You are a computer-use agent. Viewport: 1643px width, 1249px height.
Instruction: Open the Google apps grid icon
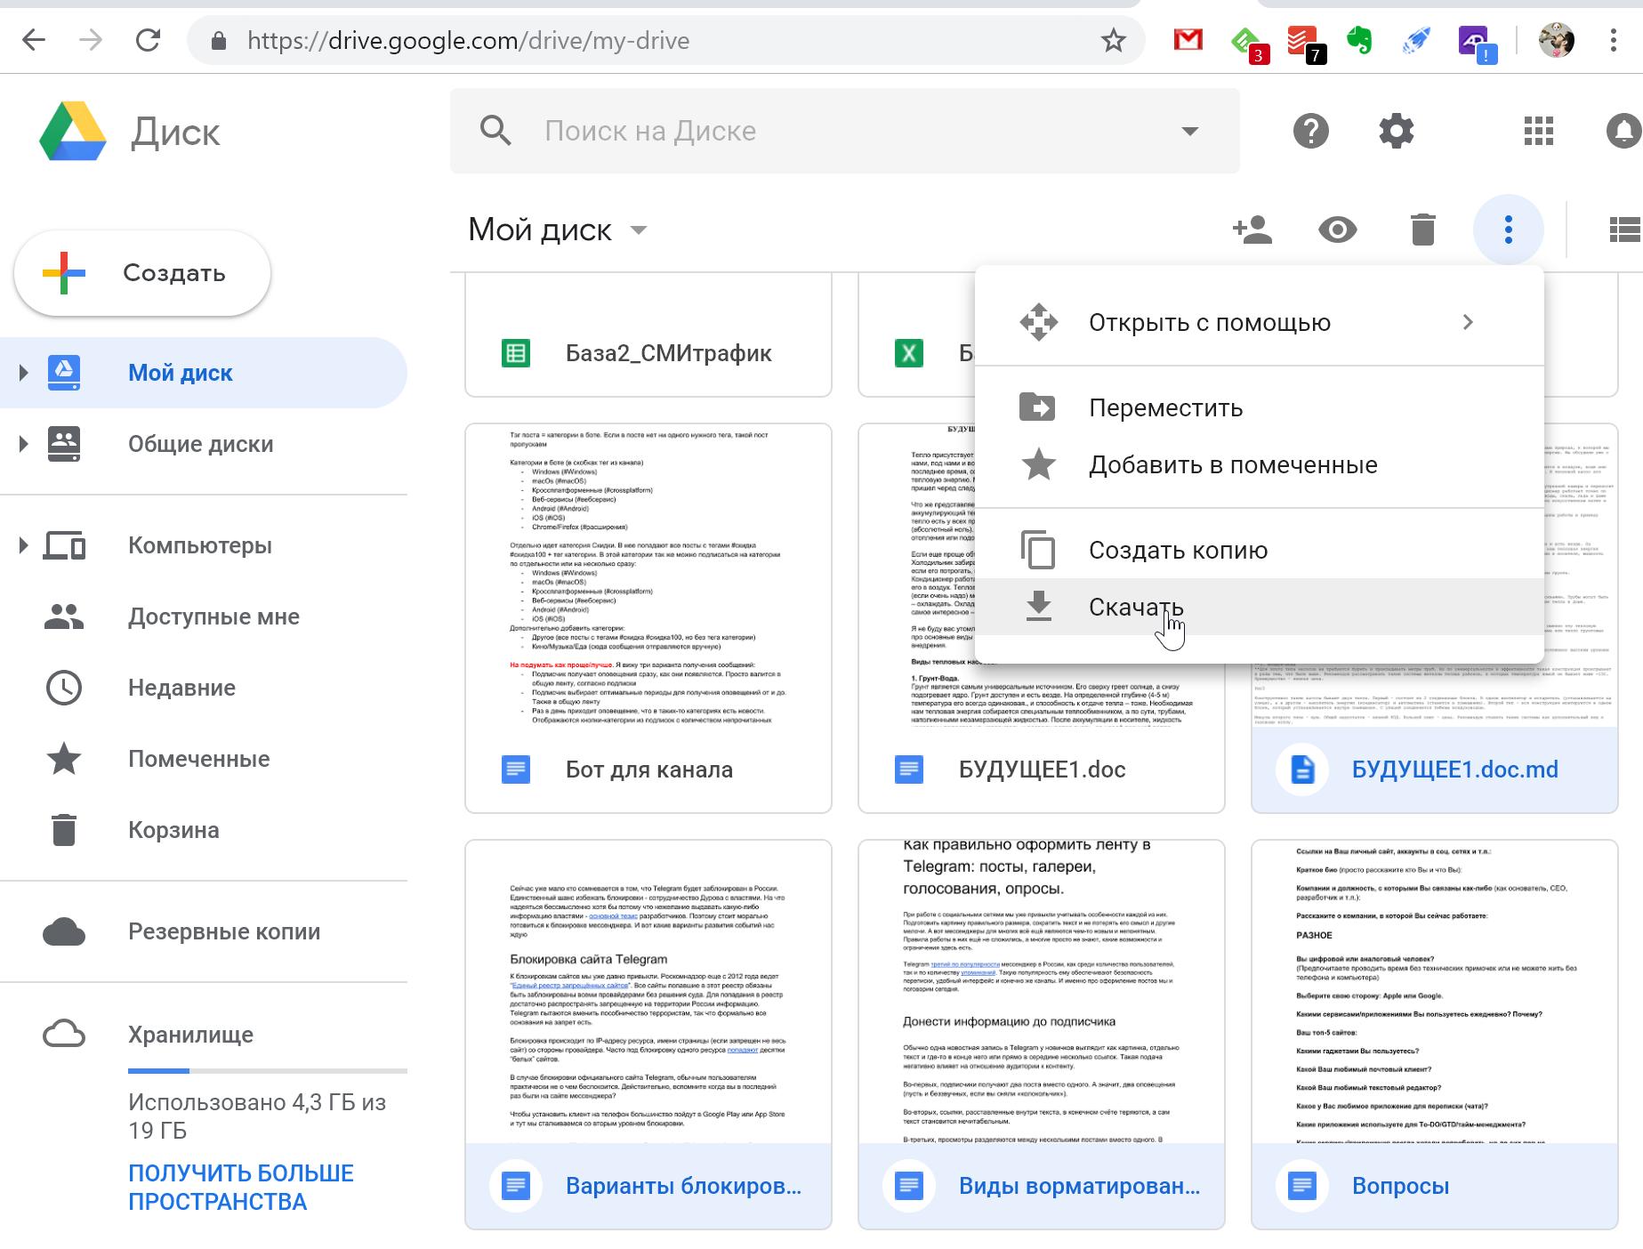pos(1538,131)
